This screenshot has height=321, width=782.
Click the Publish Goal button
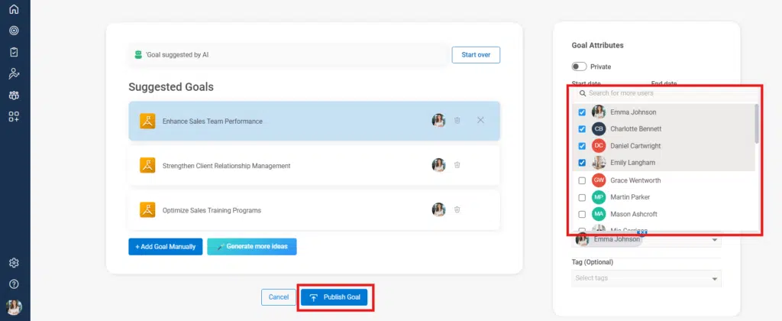point(334,297)
